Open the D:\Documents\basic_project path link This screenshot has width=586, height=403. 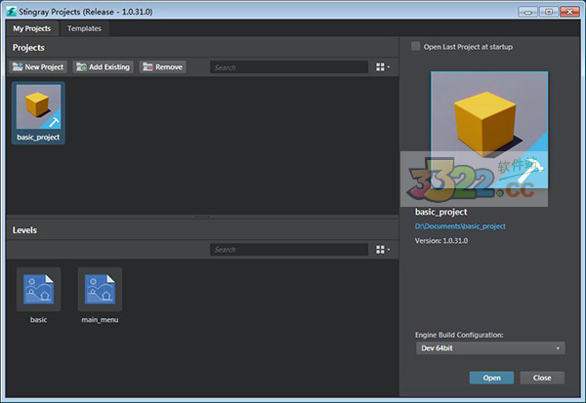pyautogui.click(x=460, y=226)
